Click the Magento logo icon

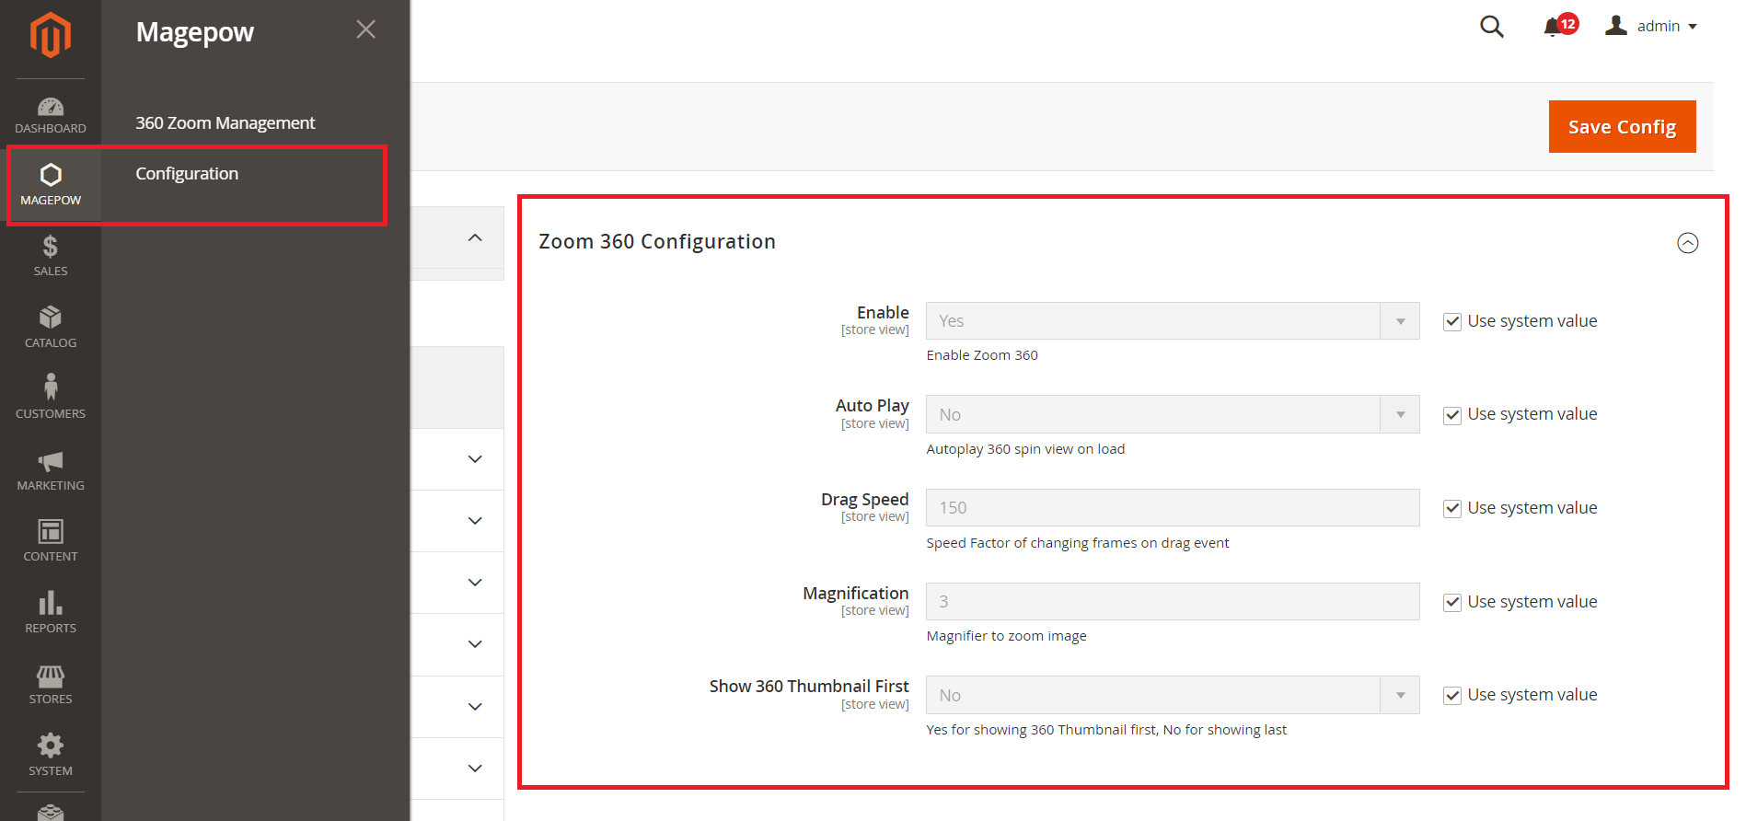pos(50,35)
